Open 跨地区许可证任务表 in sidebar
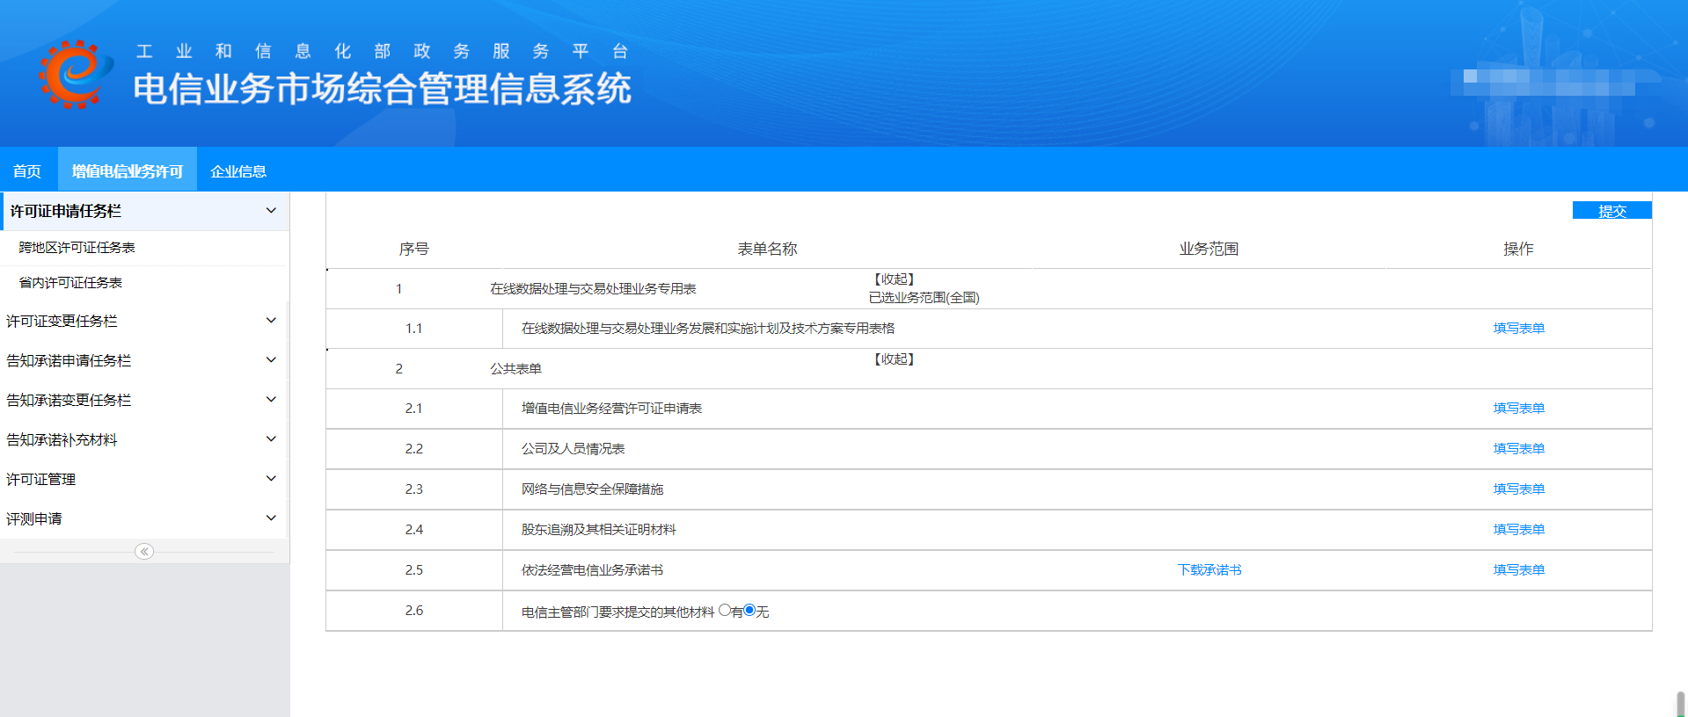The height and width of the screenshot is (717, 1688). pyautogui.click(x=77, y=248)
